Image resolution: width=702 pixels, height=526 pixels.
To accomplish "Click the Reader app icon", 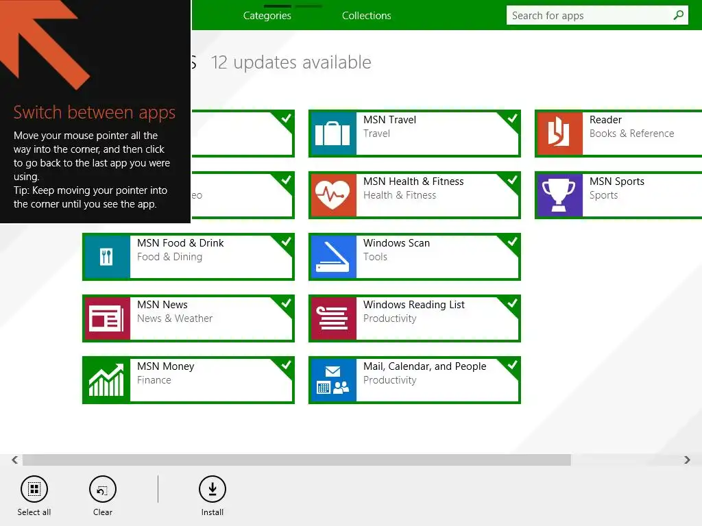I will tap(559, 134).
